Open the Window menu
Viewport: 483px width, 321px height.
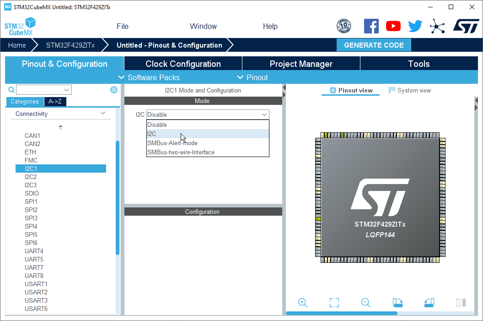[203, 26]
